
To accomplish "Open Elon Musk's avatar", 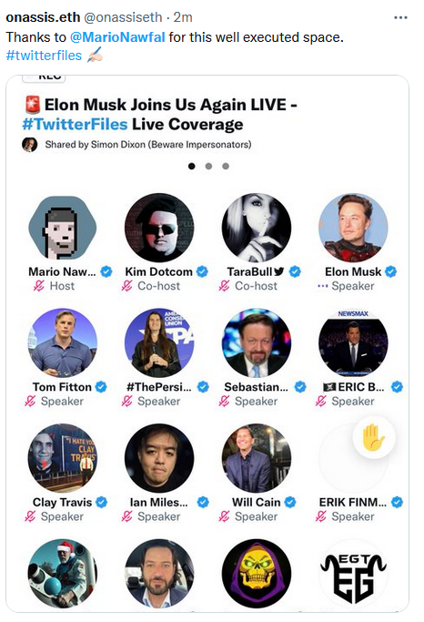I will (353, 228).
